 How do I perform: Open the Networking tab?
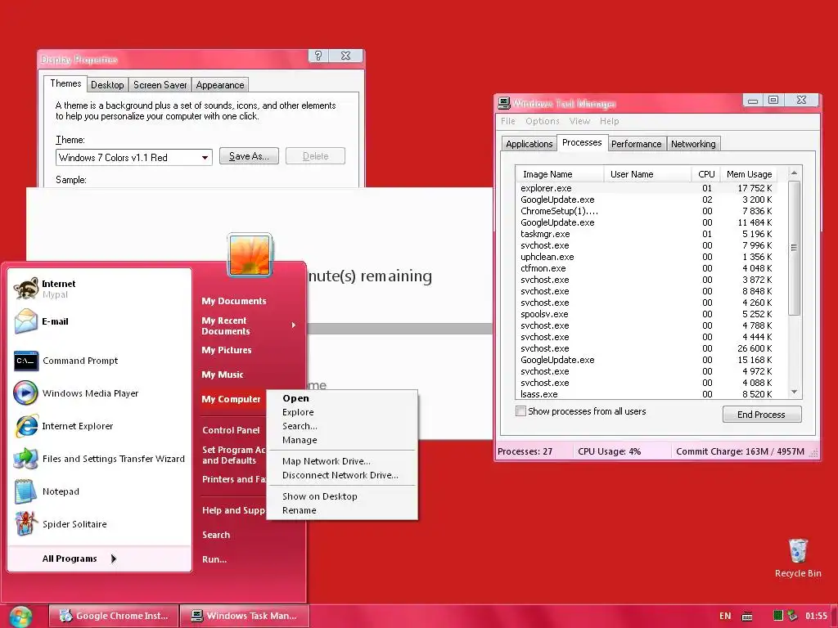[x=693, y=144]
